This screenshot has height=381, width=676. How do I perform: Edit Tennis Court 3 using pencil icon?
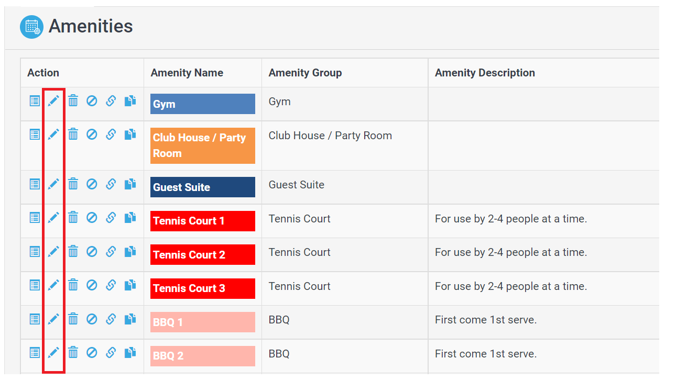53,285
